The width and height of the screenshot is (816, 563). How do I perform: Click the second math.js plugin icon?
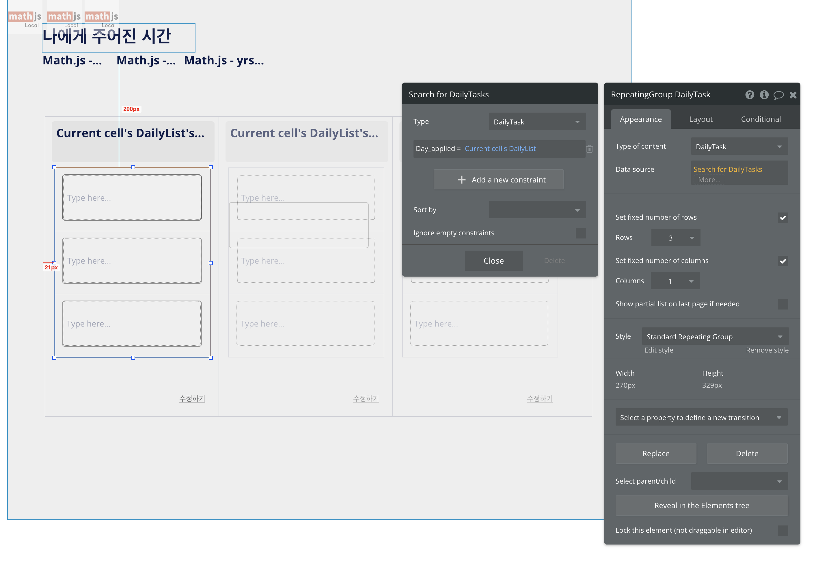pyautogui.click(x=64, y=17)
